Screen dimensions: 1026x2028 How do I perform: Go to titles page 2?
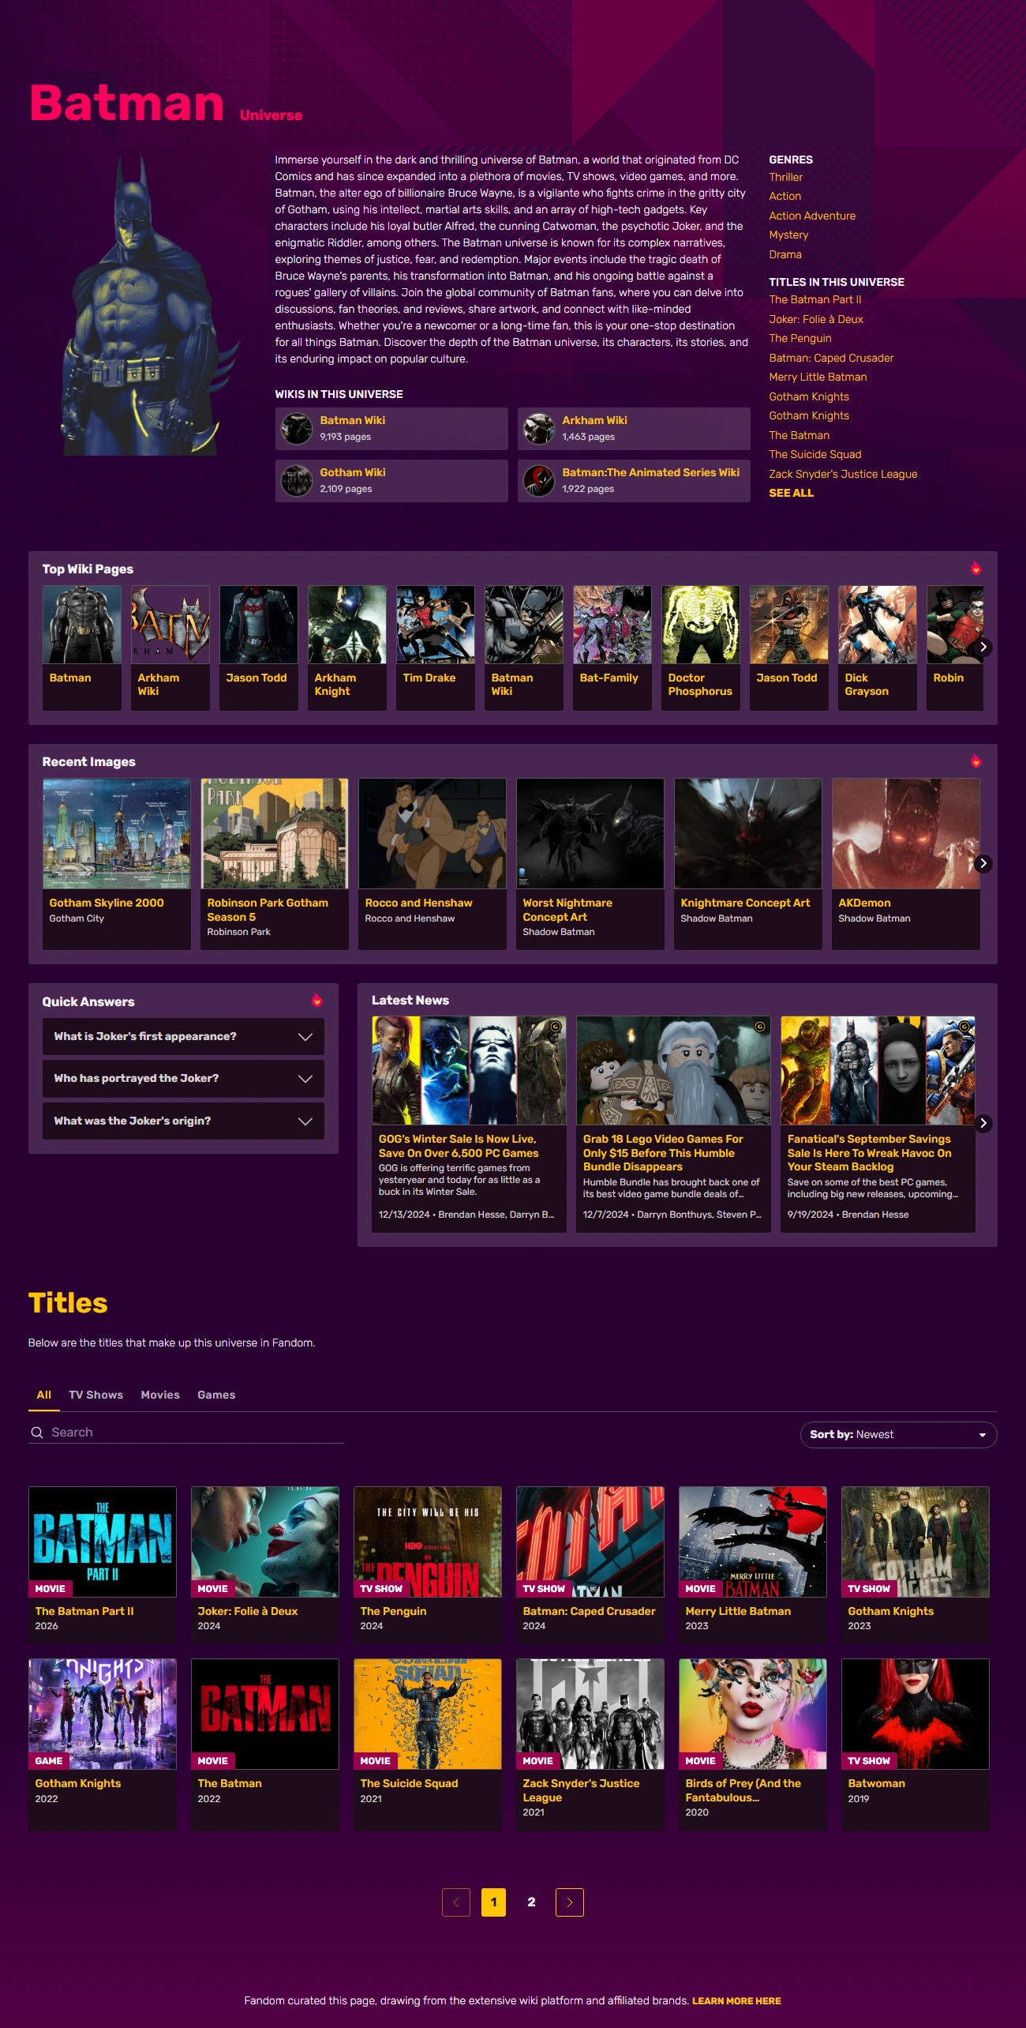click(x=532, y=1902)
